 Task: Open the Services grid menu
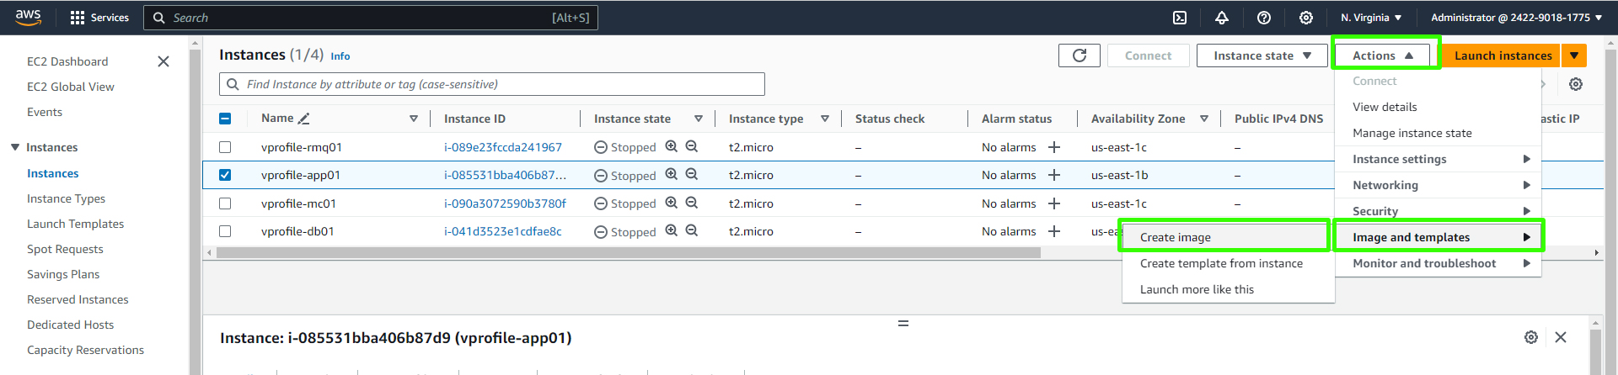(99, 18)
